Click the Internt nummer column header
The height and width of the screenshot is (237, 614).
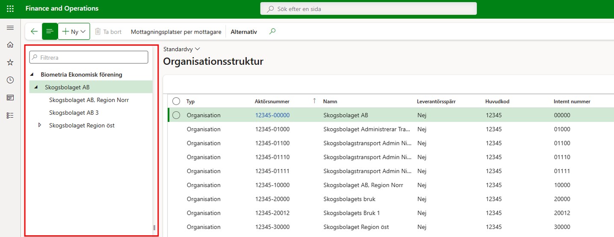coord(572,101)
